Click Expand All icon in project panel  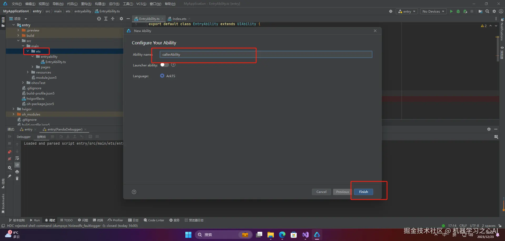(x=106, y=19)
